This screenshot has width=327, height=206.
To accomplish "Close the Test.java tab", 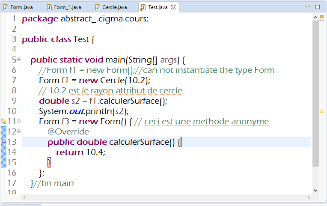I will coord(173,7).
